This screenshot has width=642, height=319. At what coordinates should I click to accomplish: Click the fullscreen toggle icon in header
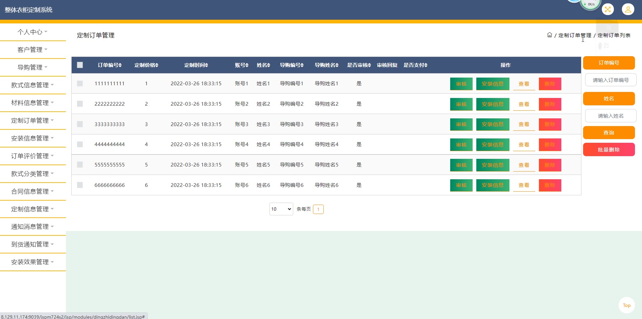point(608,9)
